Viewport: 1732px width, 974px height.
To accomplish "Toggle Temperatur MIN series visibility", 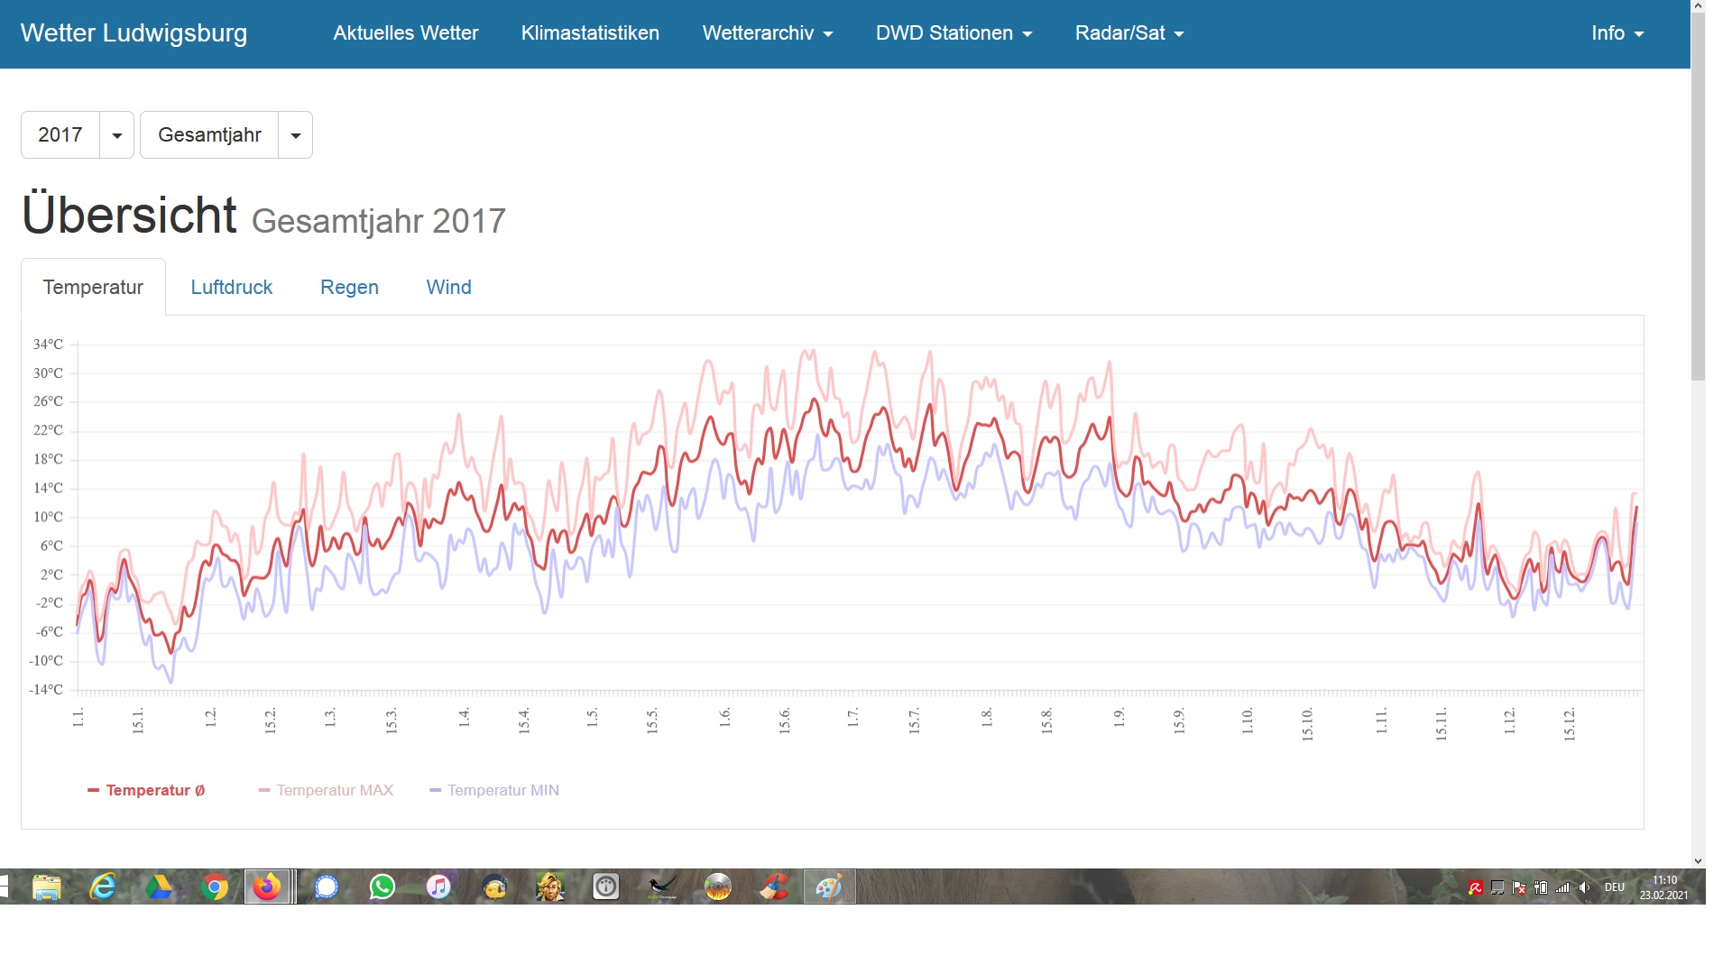I will (495, 790).
